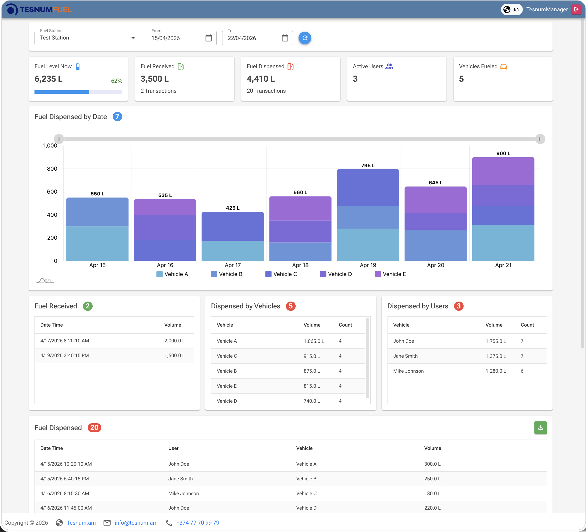Click the footer phone icon
Viewport: 586px width, 532px height.
click(169, 523)
